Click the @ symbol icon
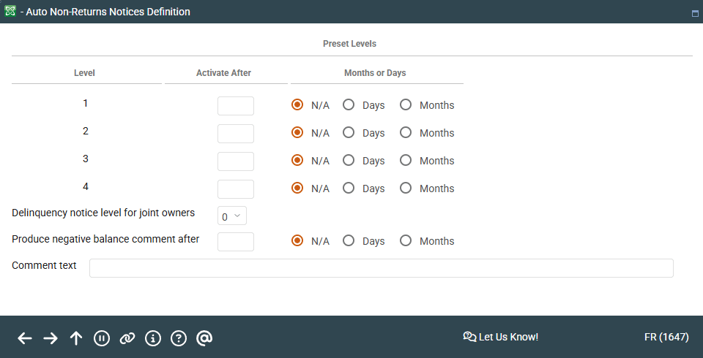 204,338
